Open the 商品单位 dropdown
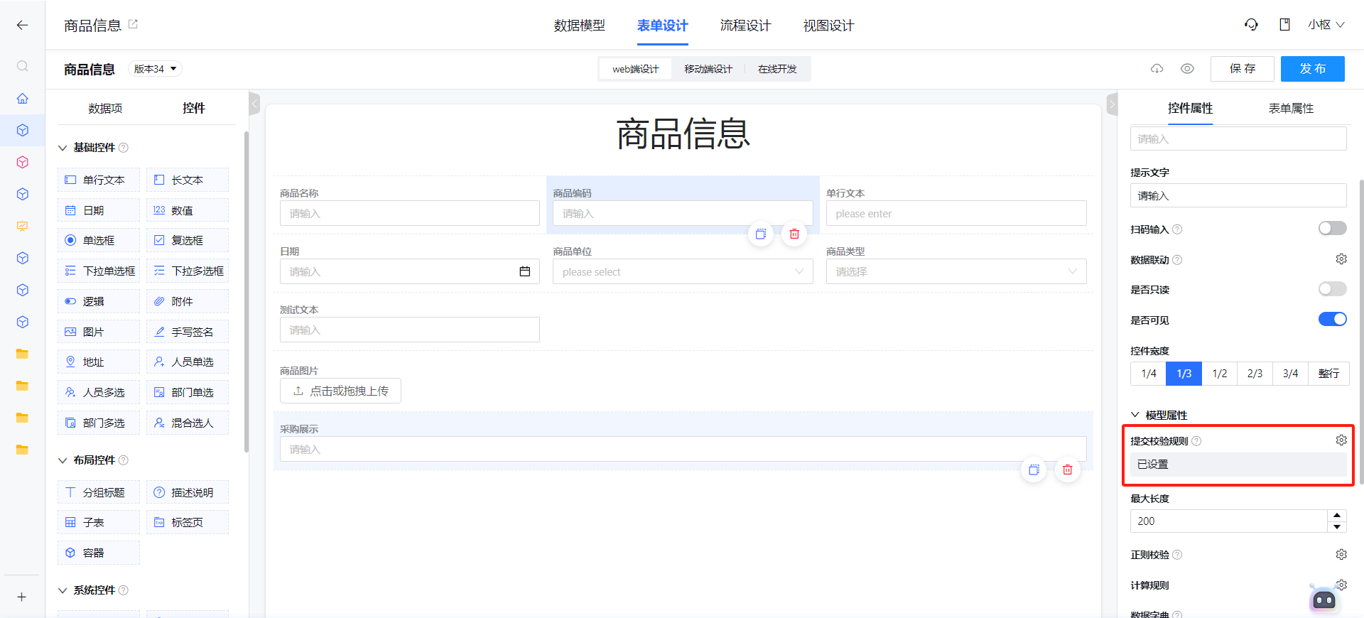This screenshot has width=1364, height=618. point(683,271)
